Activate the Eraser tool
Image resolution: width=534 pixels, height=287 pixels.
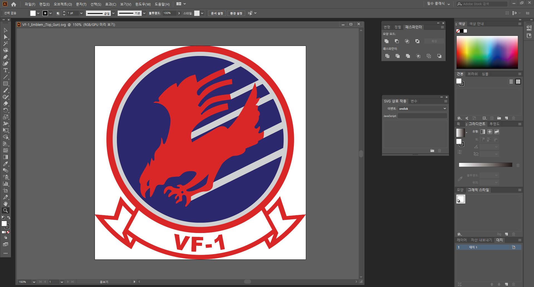(x=6, y=104)
